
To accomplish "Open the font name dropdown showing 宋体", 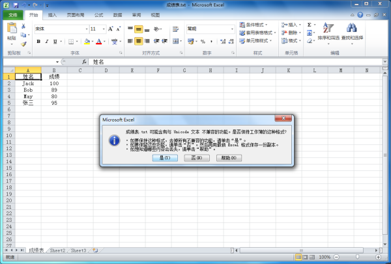I will pos(87,29).
